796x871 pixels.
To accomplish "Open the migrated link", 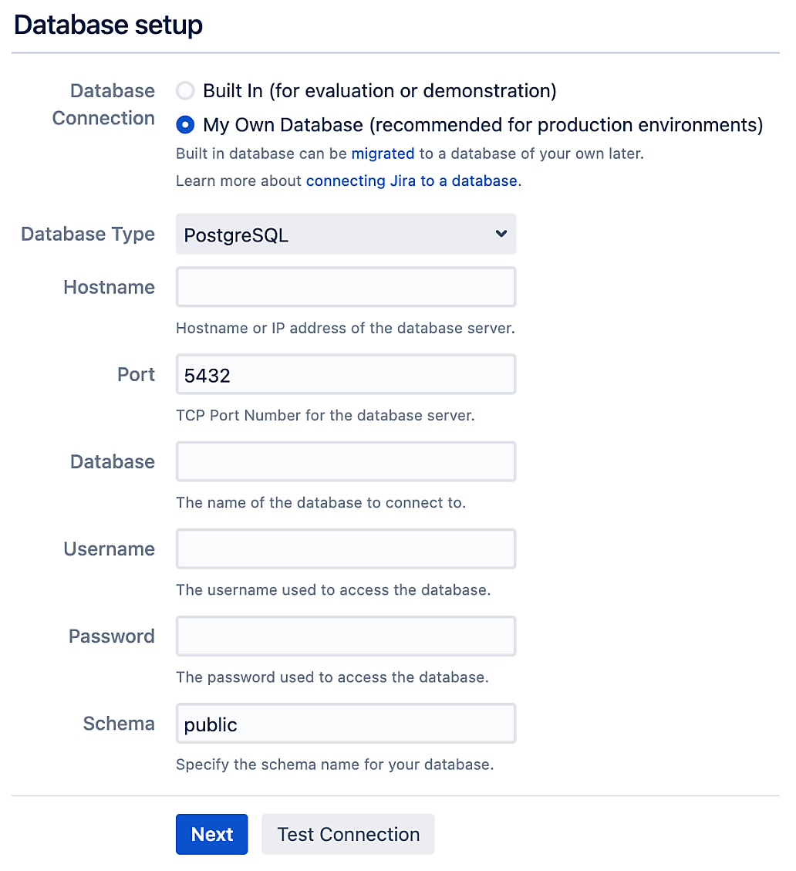I will (383, 154).
